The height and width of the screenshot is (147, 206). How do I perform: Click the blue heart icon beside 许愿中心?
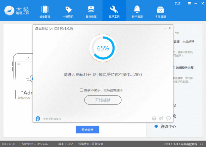pos(156,126)
